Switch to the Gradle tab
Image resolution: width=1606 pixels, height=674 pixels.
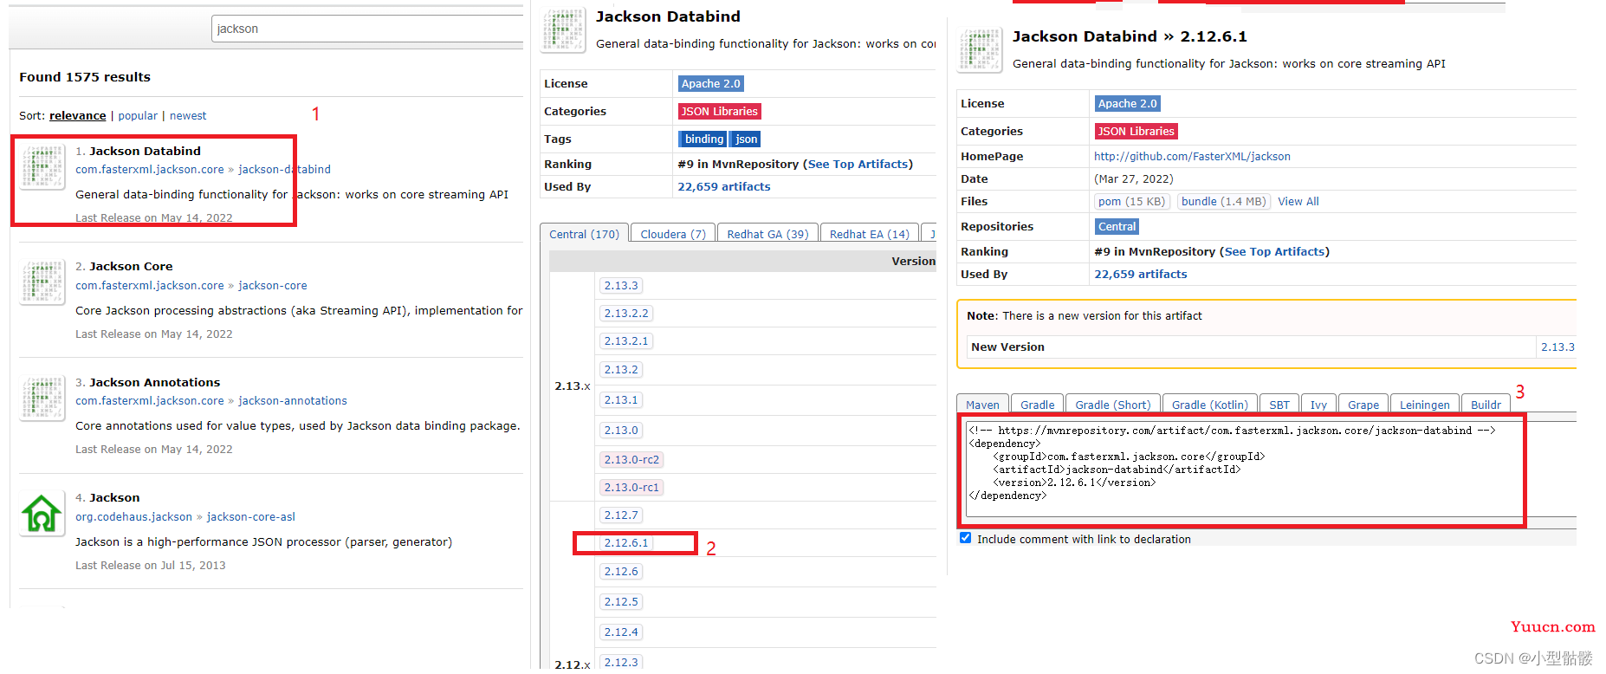[1037, 404]
